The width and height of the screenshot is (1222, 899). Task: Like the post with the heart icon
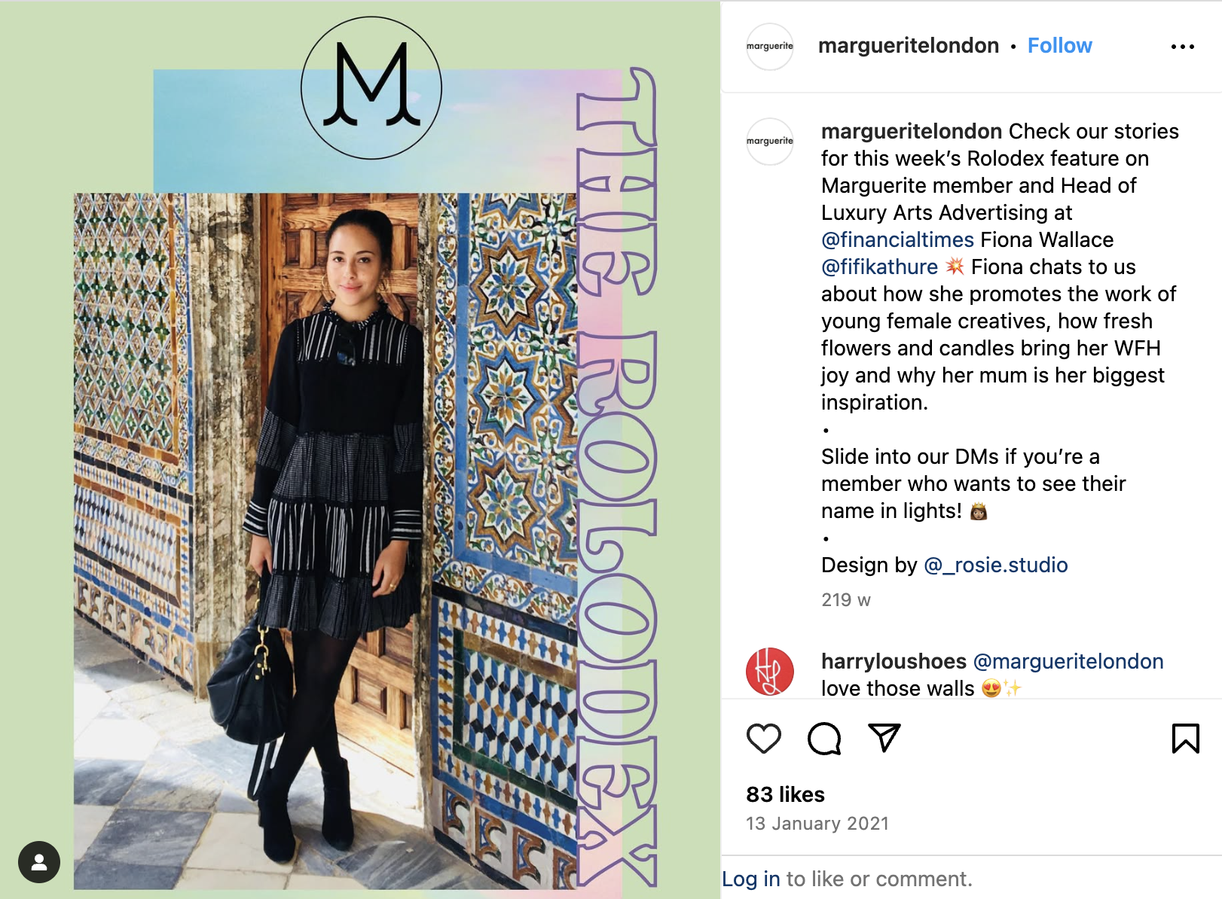pyautogui.click(x=763, y=739)
